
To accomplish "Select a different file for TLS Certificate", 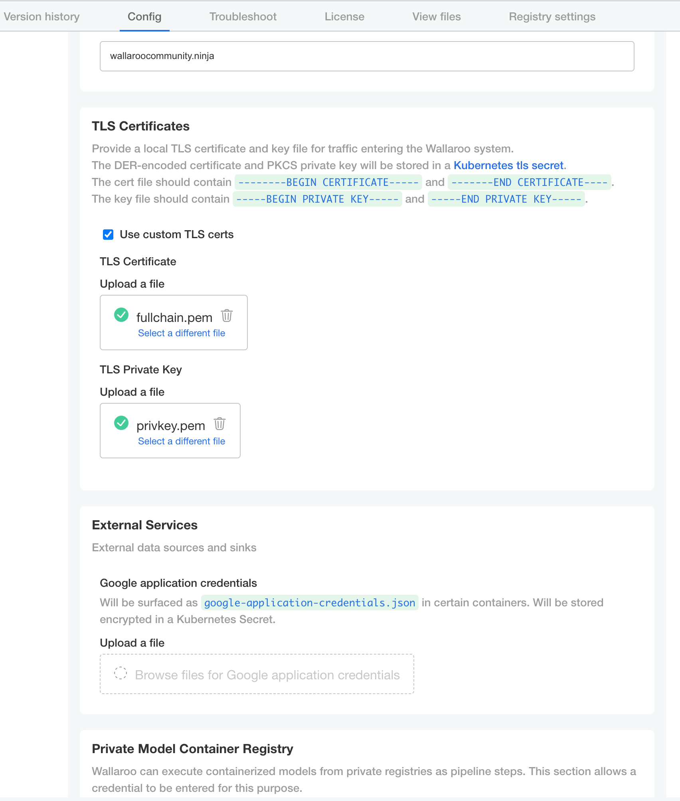I will tap(182, 333).
